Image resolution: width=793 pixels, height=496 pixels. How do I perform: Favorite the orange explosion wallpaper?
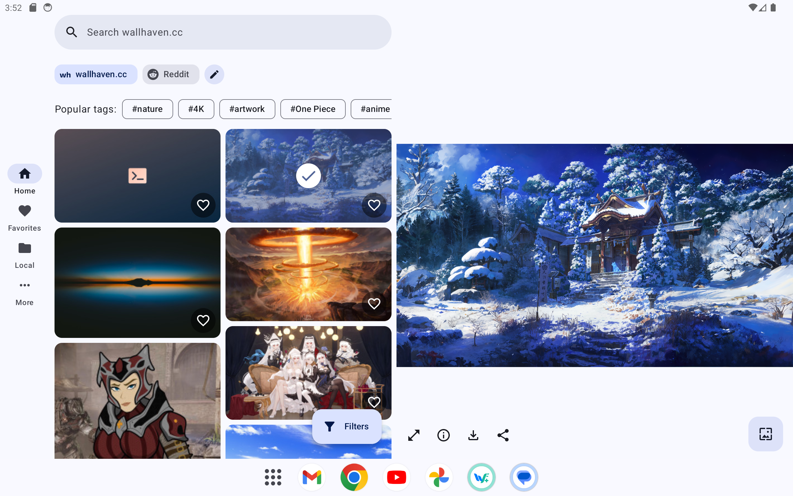374,303
